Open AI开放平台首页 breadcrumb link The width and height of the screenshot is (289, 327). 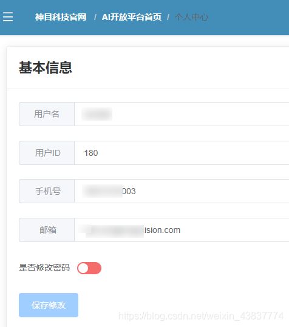[132, 17]
